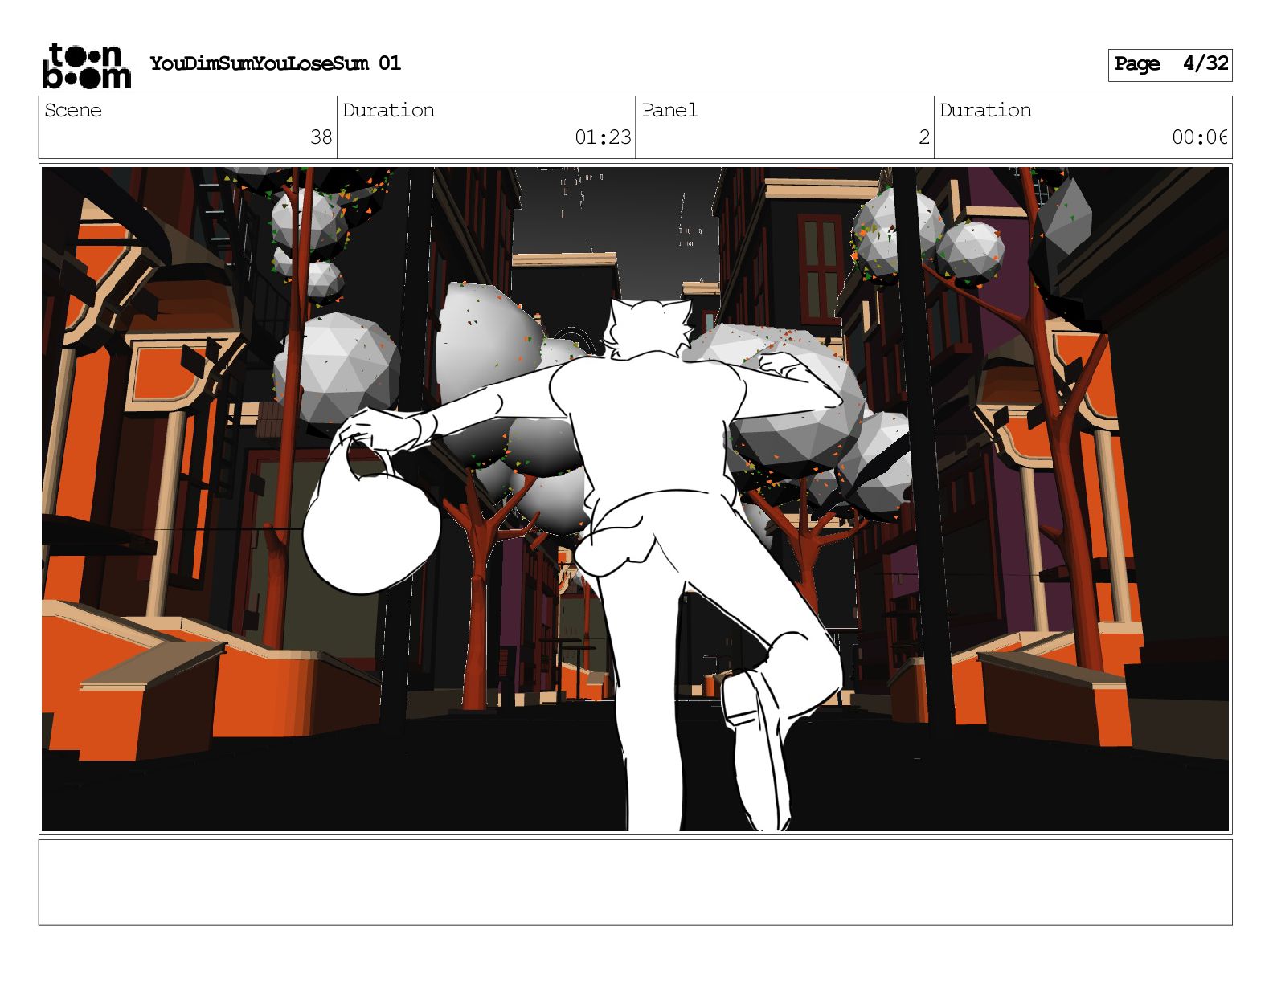
Task: Click scene duration value '01:23'
Action: [x=603, y=137]
